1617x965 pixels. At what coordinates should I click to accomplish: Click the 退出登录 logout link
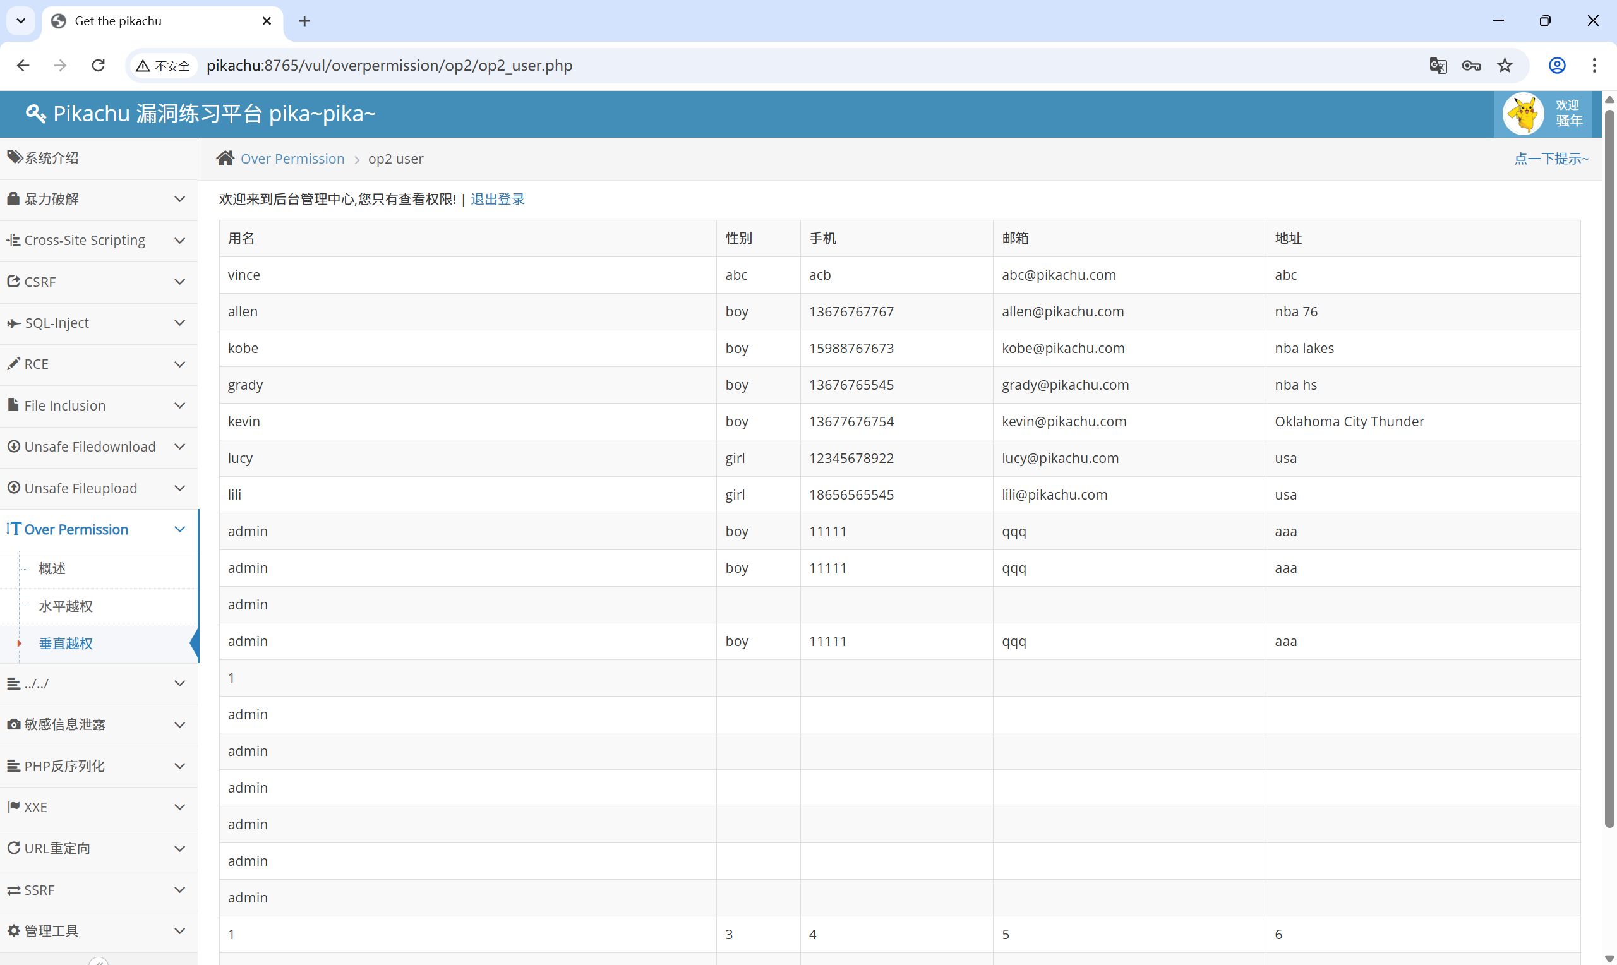click(x=497, y=199)
